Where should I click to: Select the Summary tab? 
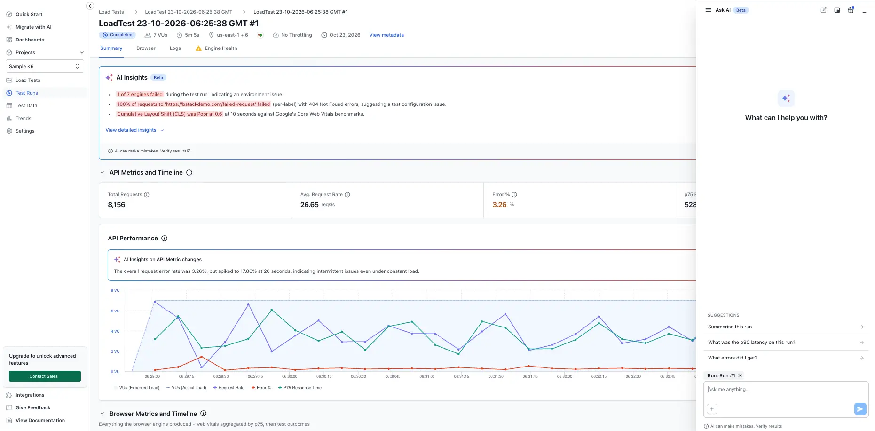(x=111, y=48)
